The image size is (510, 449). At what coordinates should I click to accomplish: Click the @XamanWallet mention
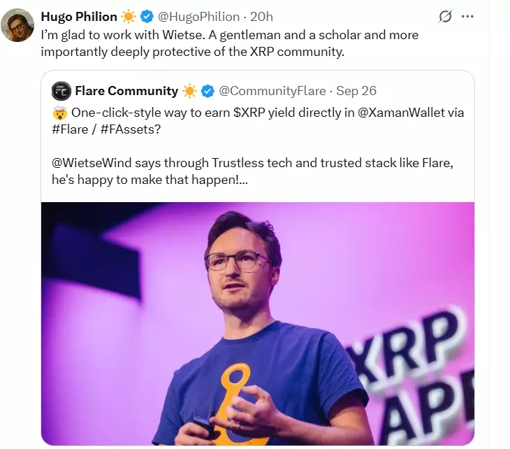pyautogui.click(x=401, y=113)
